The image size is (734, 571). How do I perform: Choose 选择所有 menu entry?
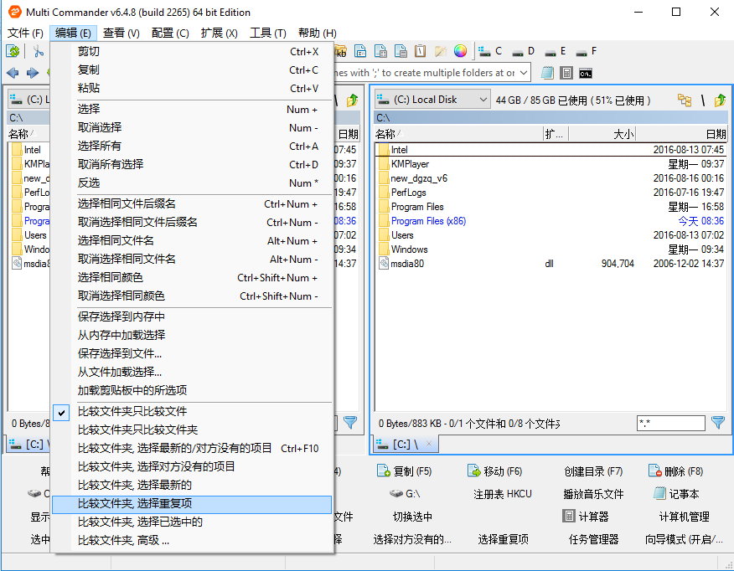pos(192,147)
